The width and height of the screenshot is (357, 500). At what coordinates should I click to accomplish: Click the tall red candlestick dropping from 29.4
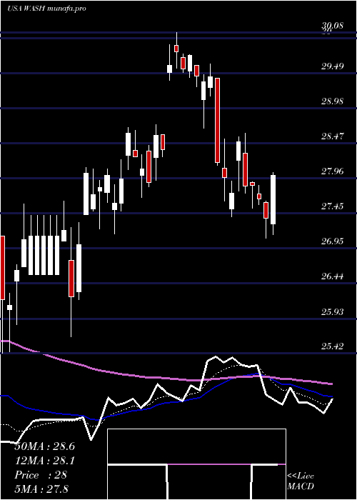pyautogui.click(x=217, y=121)
